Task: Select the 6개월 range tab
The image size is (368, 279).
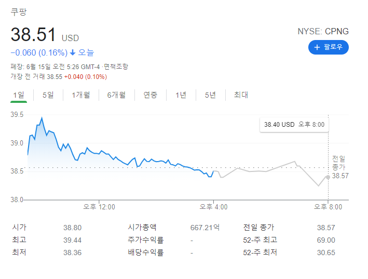Action: [x=116, y=95]
